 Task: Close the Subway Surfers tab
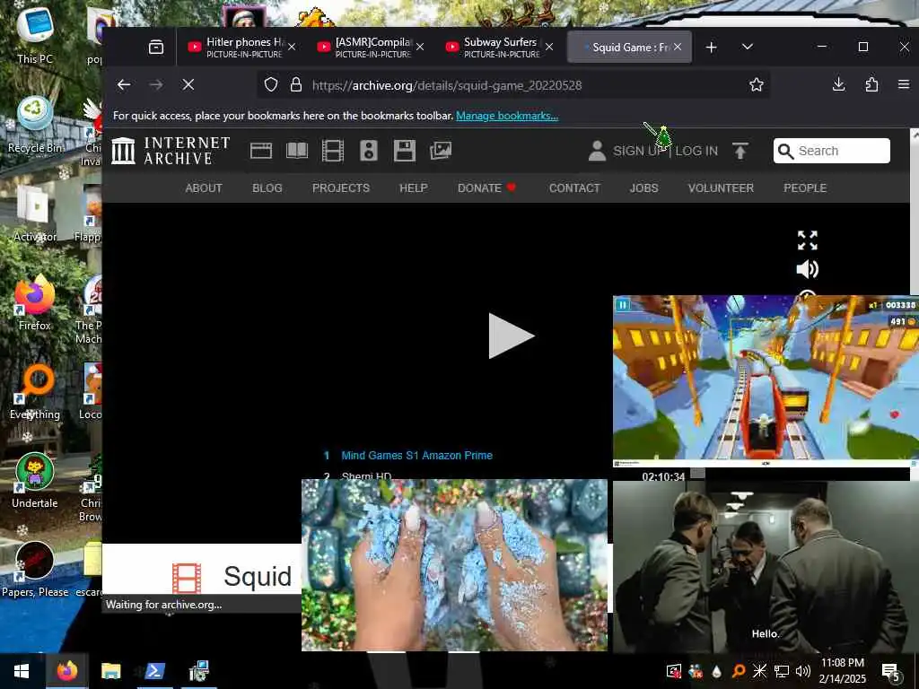click(549, 47)
